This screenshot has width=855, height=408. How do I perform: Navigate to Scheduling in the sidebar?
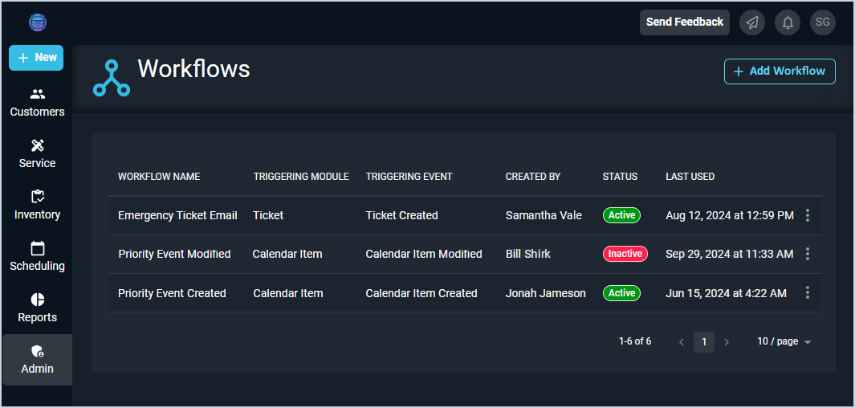click(37, 256)
